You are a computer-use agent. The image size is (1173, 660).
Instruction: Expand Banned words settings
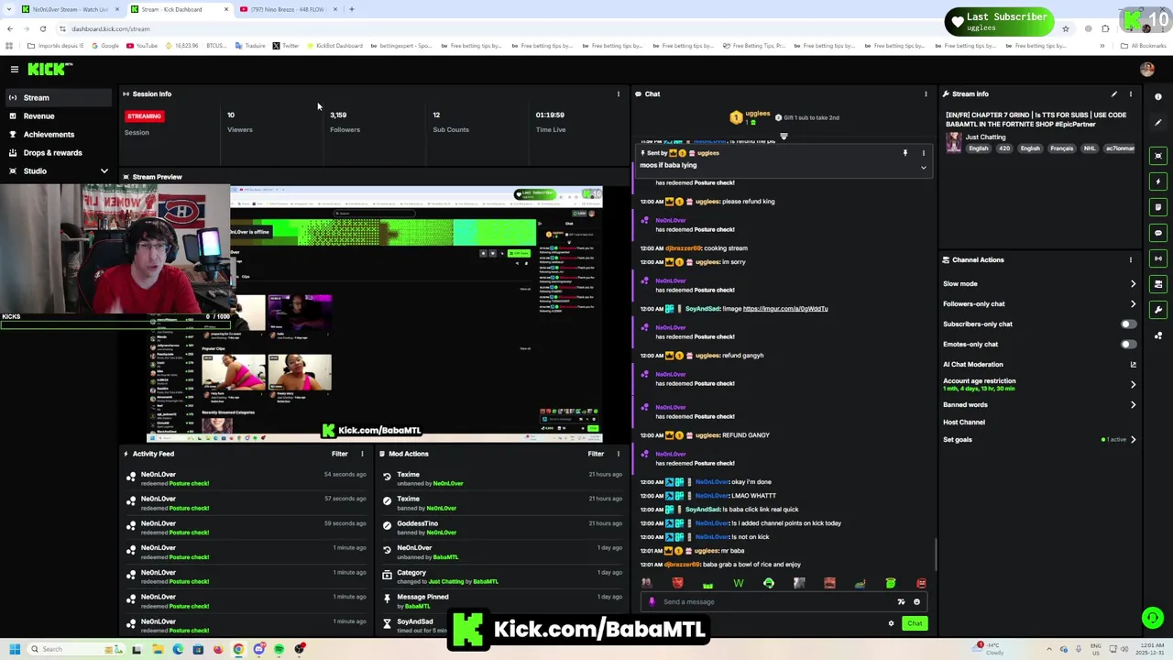(1133, 404)
